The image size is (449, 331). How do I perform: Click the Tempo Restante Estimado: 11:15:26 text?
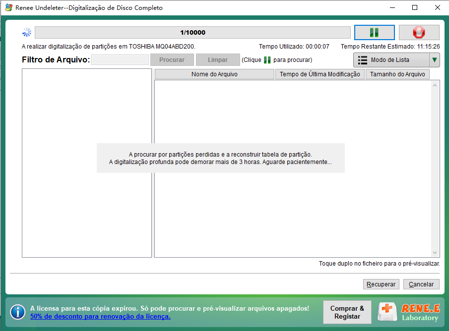390,47
